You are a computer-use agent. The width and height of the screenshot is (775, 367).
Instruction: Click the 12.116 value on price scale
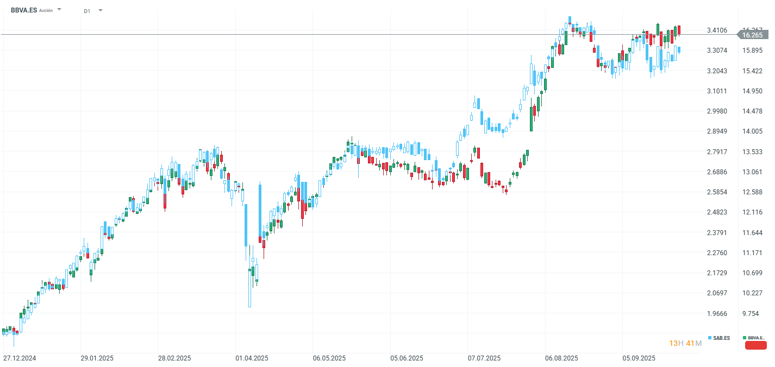[753, 212]
